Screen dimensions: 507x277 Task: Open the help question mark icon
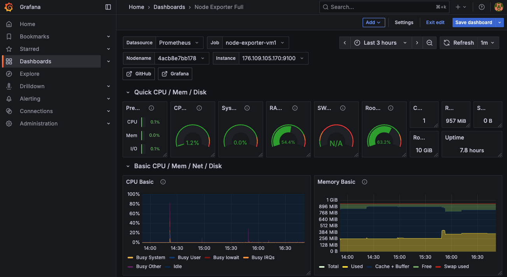(x=481, y=7)
